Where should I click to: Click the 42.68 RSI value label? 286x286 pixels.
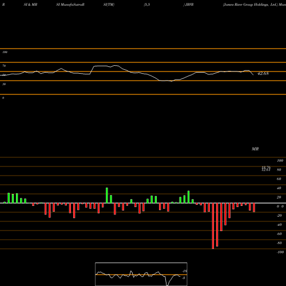coord(263,73)
